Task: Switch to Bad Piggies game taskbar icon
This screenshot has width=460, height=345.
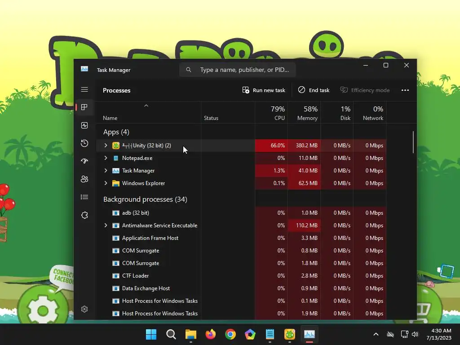Action: click(x=290, y=334)
